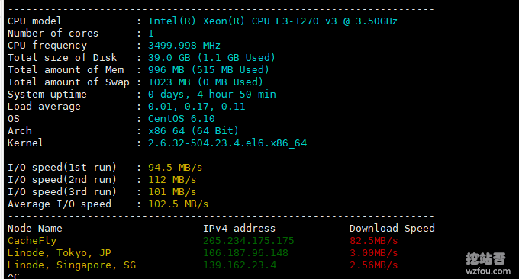
Task: Select IP address 106.187.96.148
Action: point(246,253)
